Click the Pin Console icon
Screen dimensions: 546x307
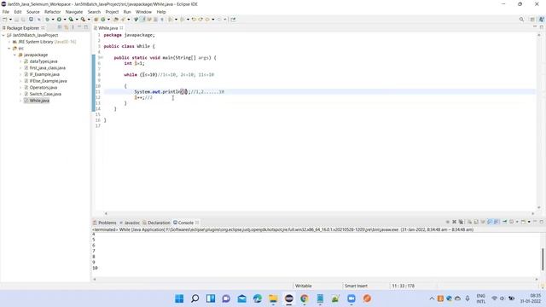(504, 222)
